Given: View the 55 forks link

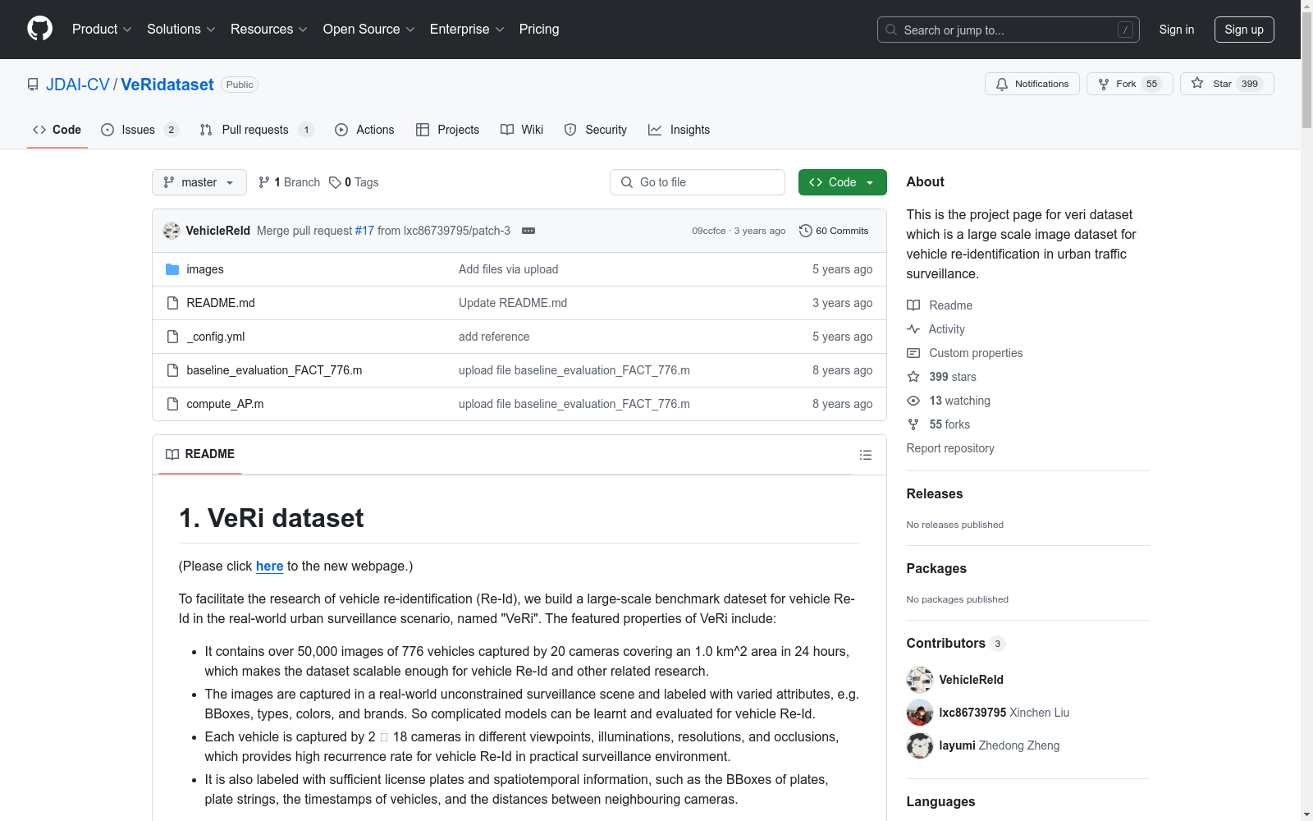Looking at the screenshot, I should click(x=939, y=424).
